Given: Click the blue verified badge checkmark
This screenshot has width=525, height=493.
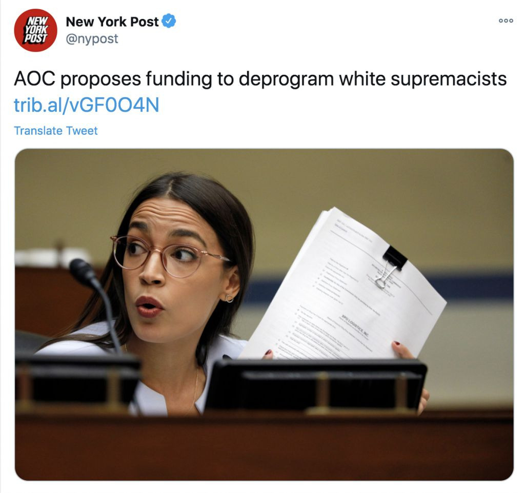Looking at the screenshot, I should click(169, 20).
